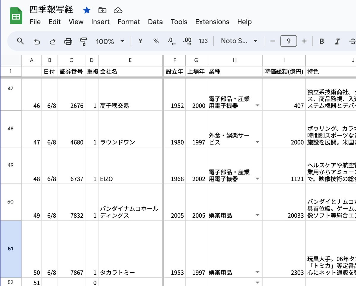Toggle italic formatting

[x=337, y=41]
